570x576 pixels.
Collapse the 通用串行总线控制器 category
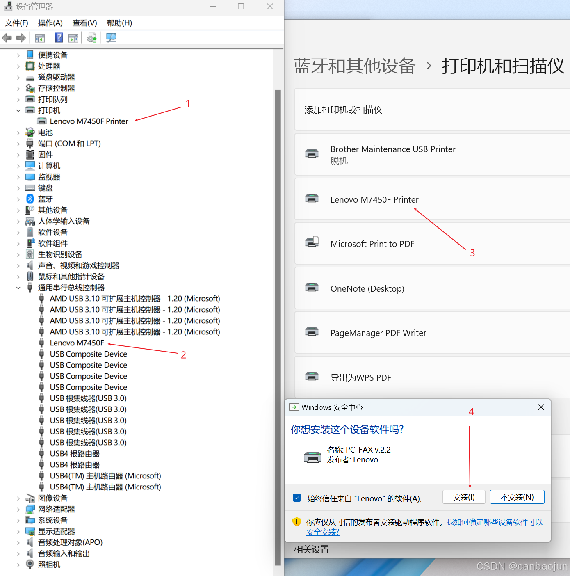tap(18, 288)
